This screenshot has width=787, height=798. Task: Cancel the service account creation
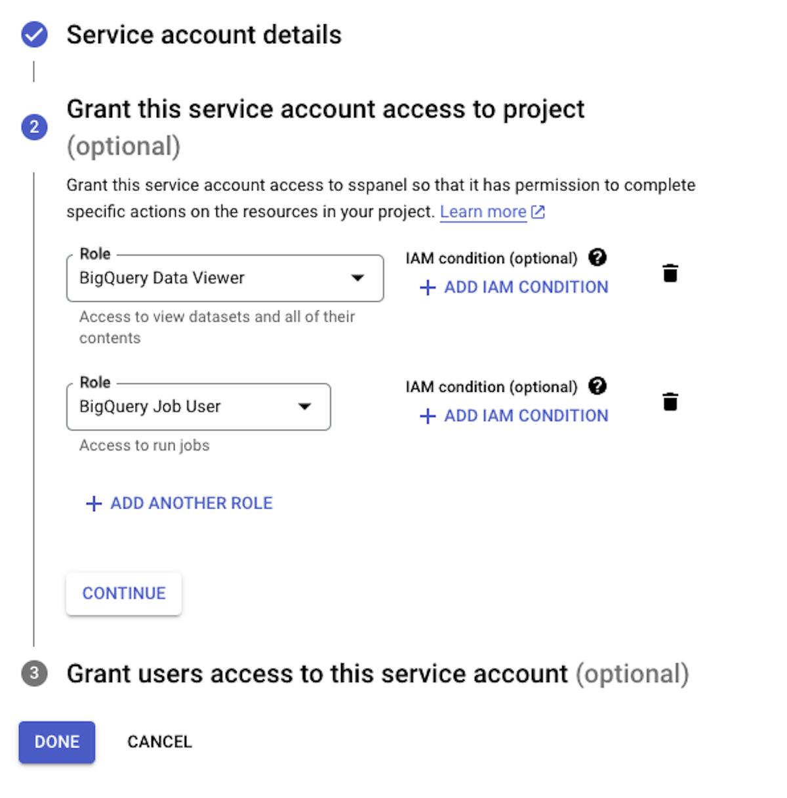coord(159,742)
